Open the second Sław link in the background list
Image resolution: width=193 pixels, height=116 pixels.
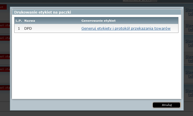[189, 25]
